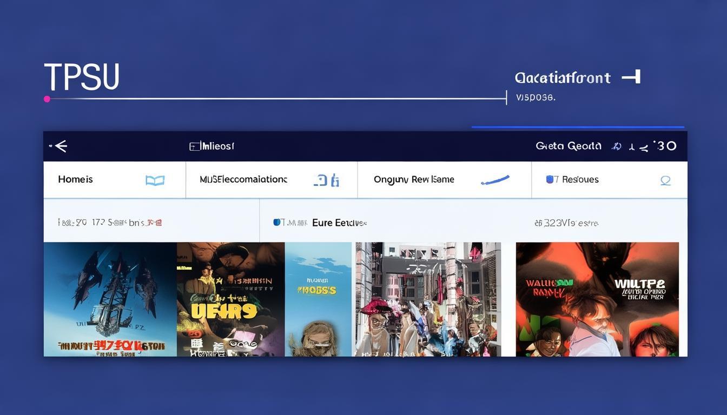Click the small square icon before Imlieost

coord(194,146)
